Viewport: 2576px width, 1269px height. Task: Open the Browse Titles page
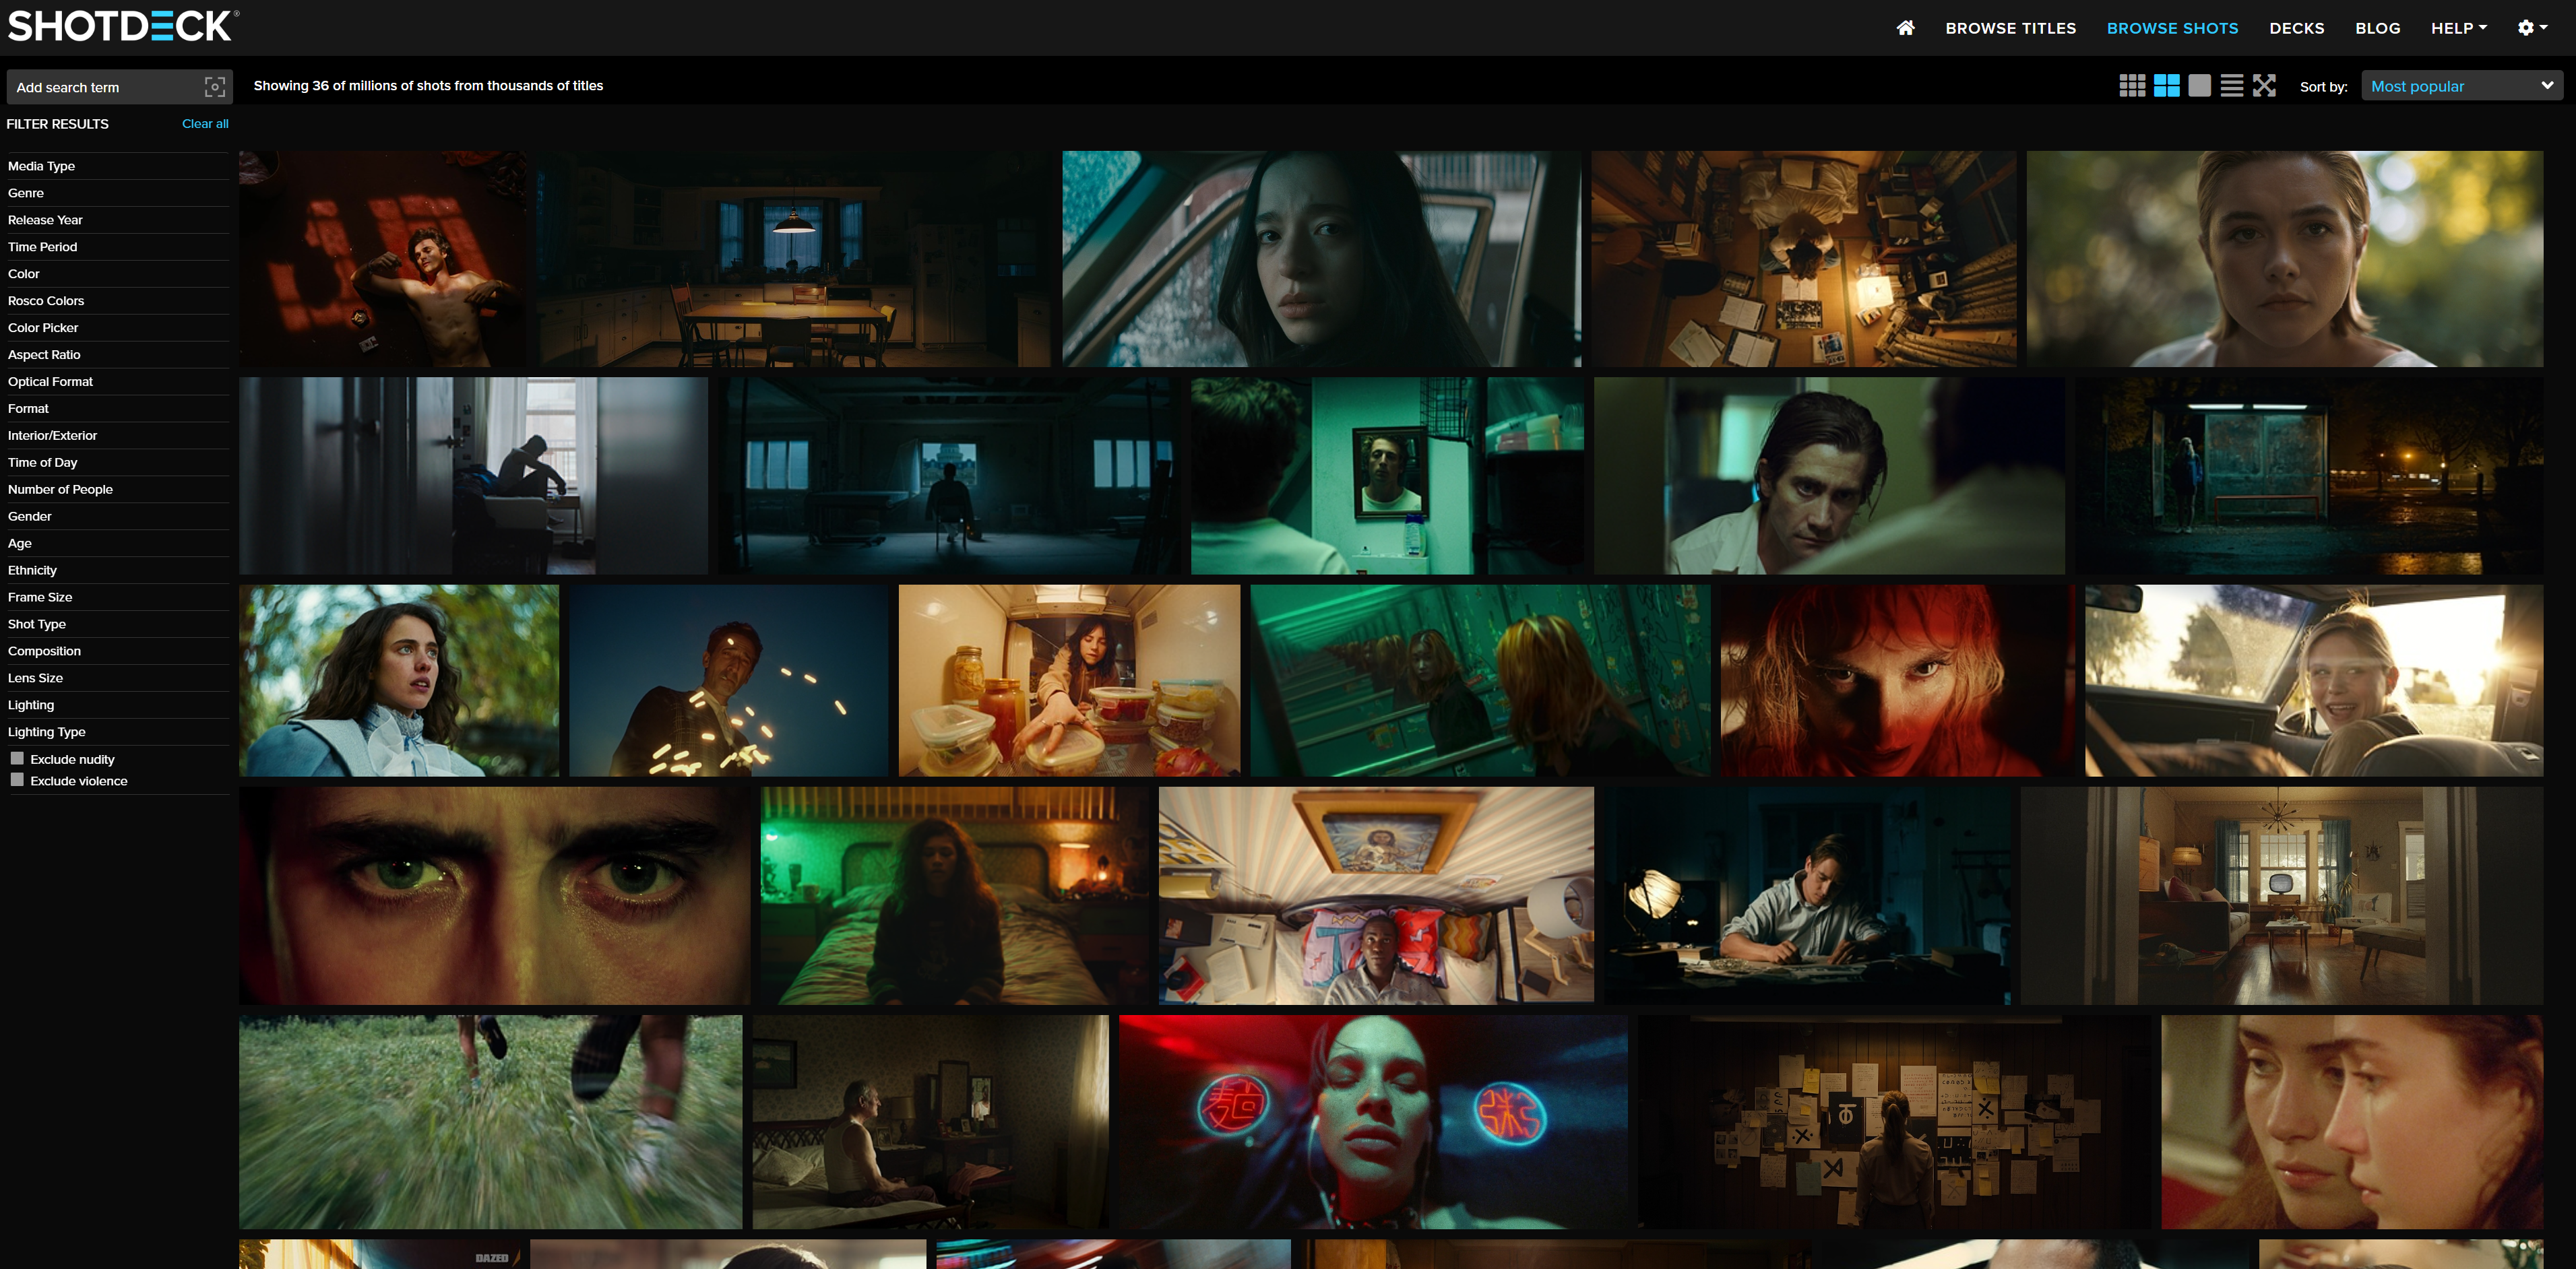pyautogui.click(x=2010, y=28)
